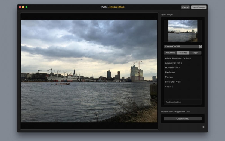Click the Choose File... button

tap(183, 119)
